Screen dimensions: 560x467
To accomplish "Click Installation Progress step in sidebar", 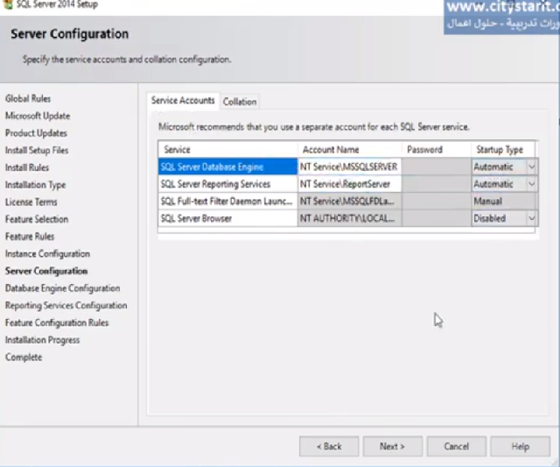I will click(x=43, y=340).
